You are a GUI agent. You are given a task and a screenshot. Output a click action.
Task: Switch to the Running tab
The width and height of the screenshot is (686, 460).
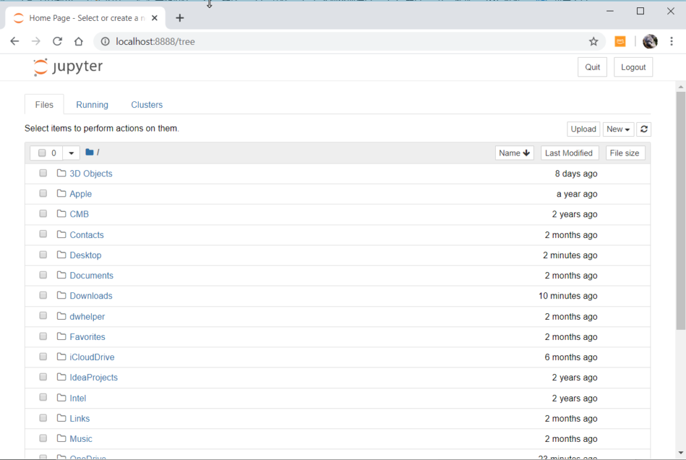(x=92, y=105)
